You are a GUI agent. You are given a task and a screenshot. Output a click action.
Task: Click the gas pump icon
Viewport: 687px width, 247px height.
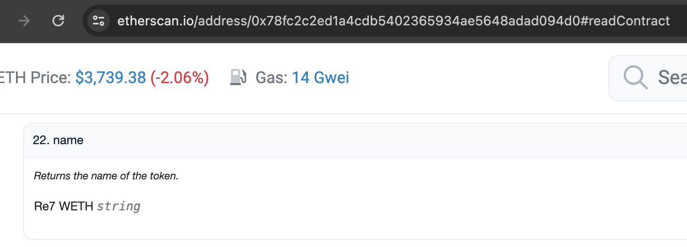click(x=238, y=77)
